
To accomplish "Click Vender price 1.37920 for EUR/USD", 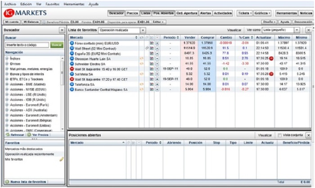I will click(x=189, y=43).
